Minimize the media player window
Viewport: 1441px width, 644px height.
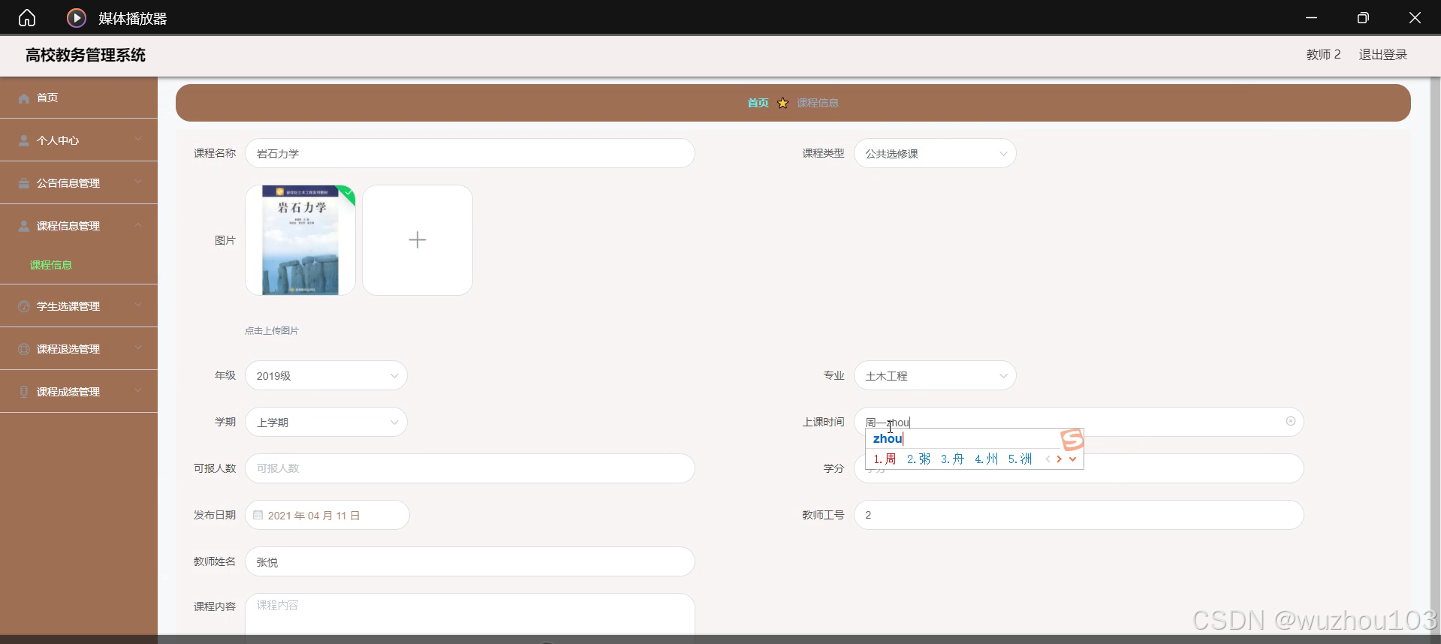tap(1312, 17)
